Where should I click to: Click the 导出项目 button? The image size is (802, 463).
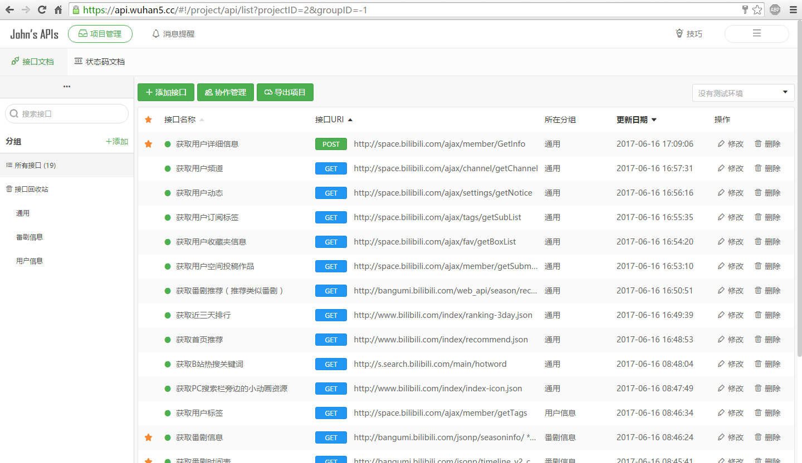[x=285, y=92]
